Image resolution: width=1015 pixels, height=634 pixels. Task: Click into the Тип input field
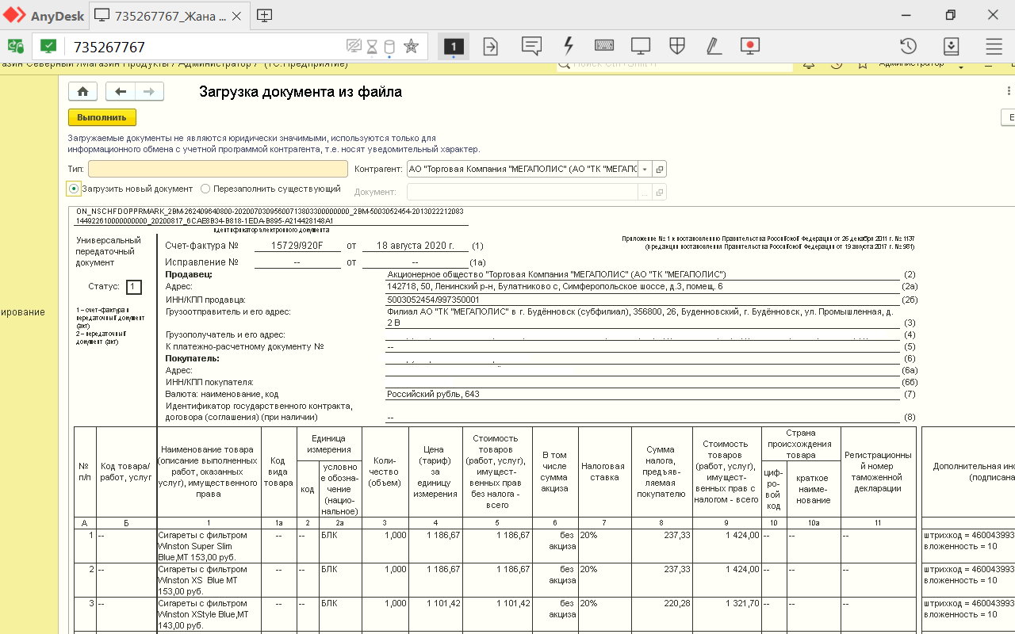[x=218, y=169]
